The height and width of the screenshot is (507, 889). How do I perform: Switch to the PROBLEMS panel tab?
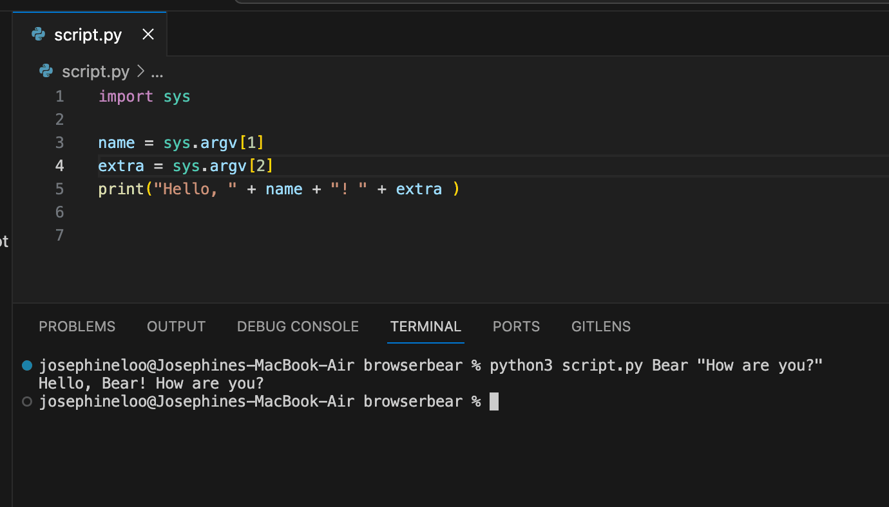tap(77, 326)
